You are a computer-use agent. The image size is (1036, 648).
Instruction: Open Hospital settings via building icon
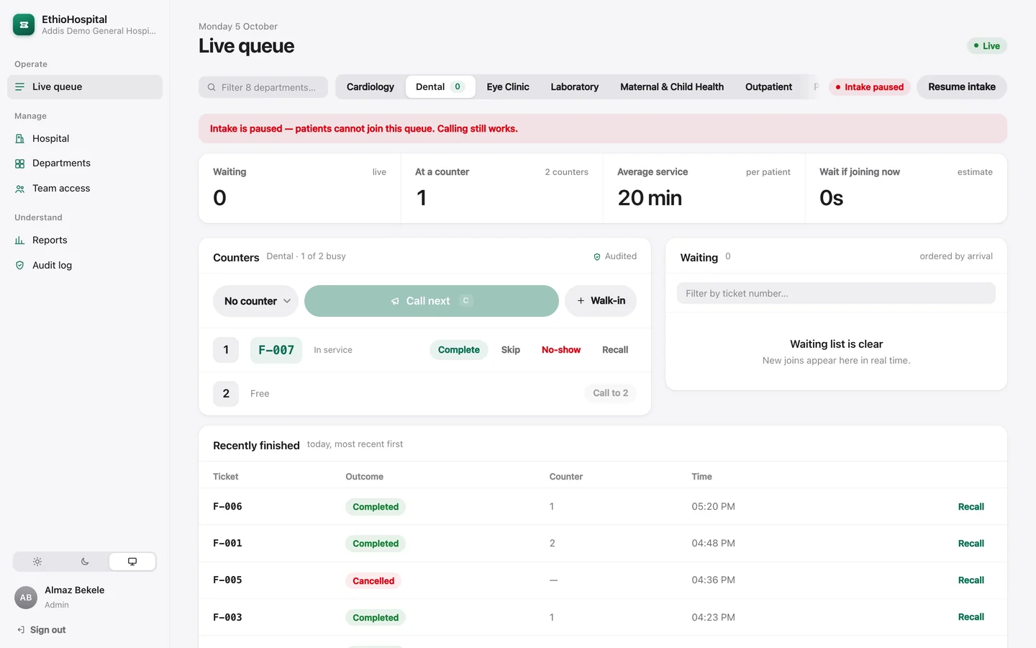point(20,139)
